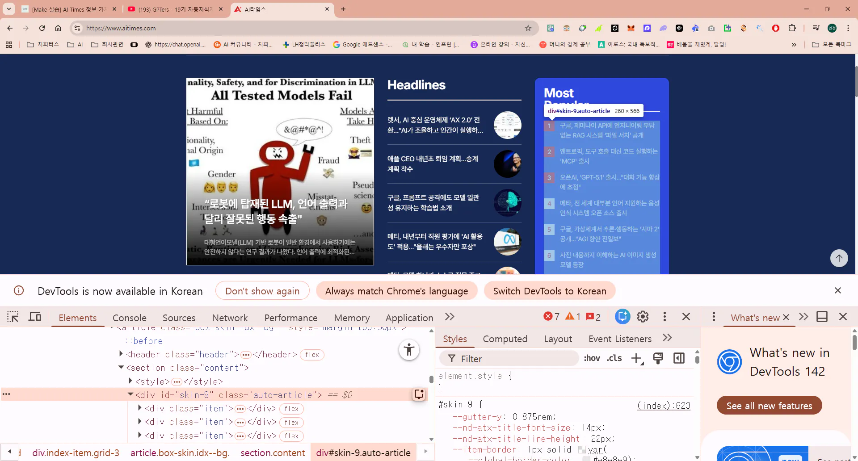Open the Chrome extensions puzzle icon
Screen dimensions: 858x461
(792, 28)
